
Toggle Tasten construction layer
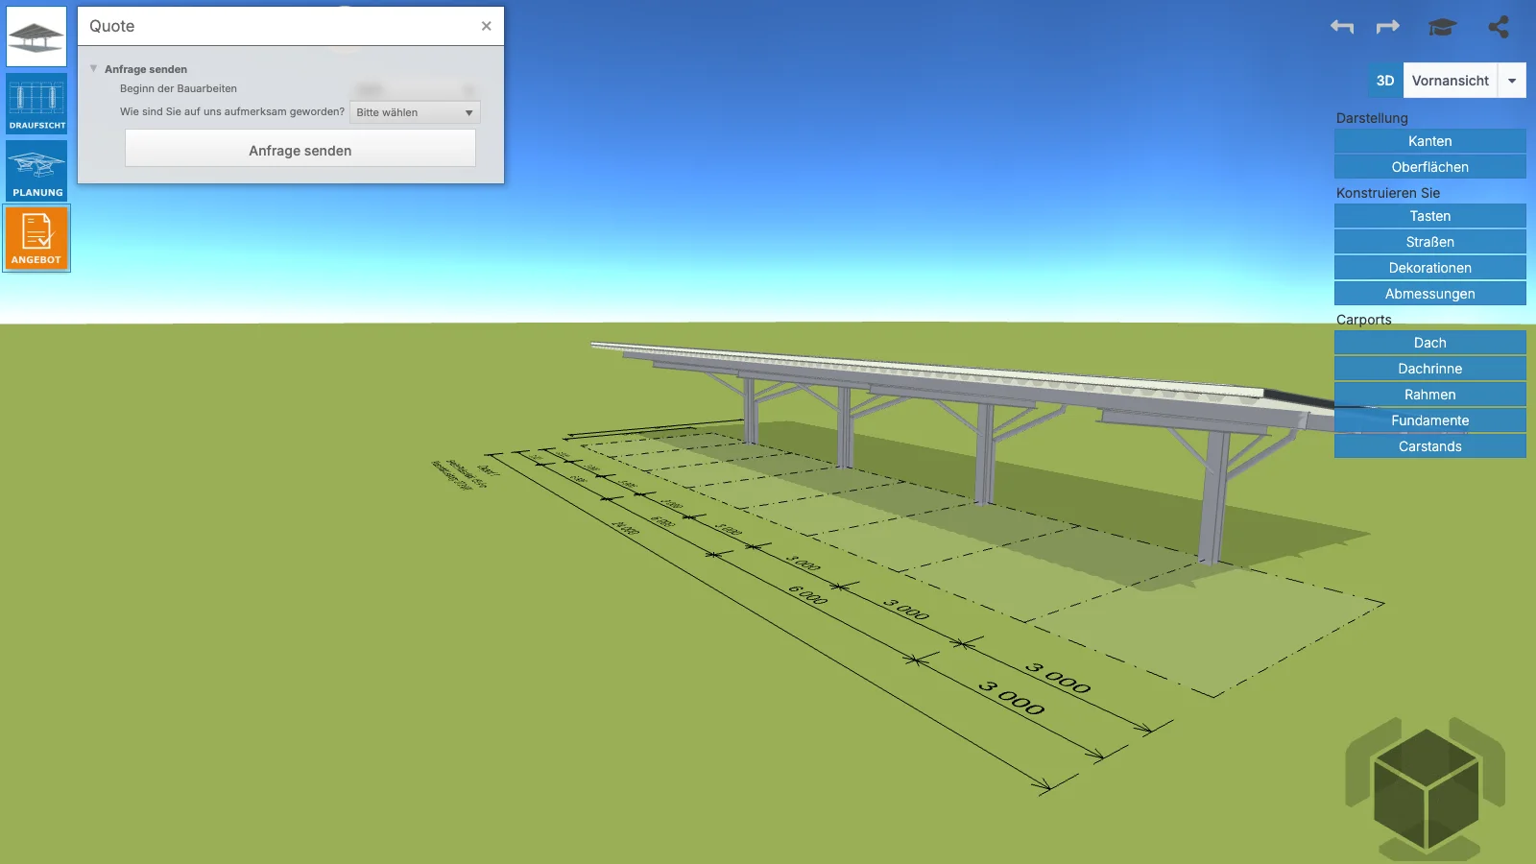1429,216
